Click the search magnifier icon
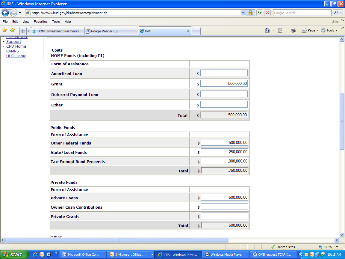Image resolution: width=345 pixels, height=259 pixels. tap(335, 13)
